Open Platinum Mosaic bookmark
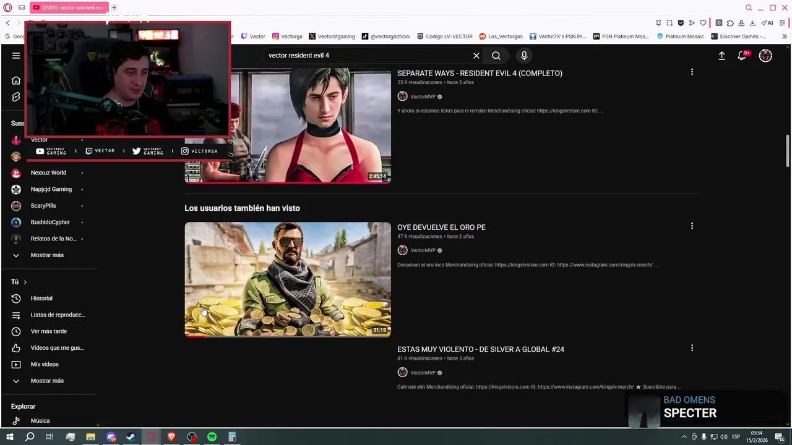The width and height of the screenshot is (792, 445). 680,36
